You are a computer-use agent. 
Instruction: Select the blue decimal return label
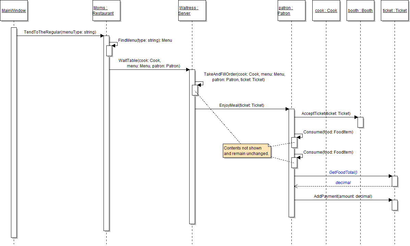coord(343,183)
